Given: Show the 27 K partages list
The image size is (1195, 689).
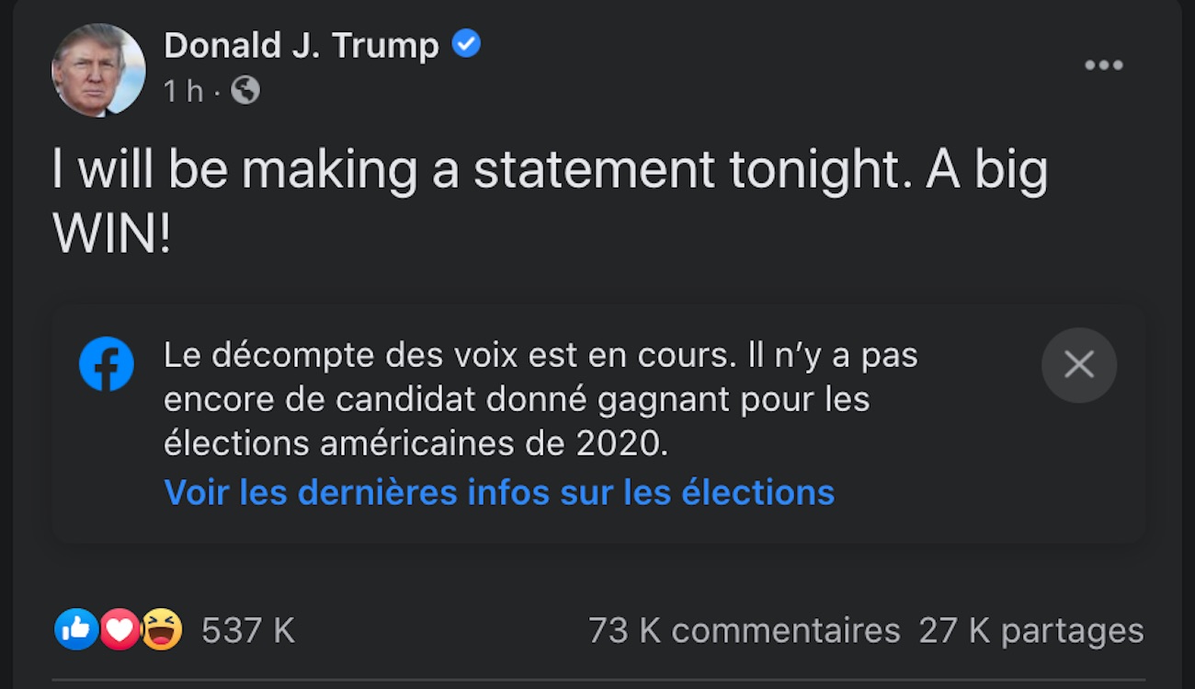Looking at the screenshot, I should click(1031, 631).
